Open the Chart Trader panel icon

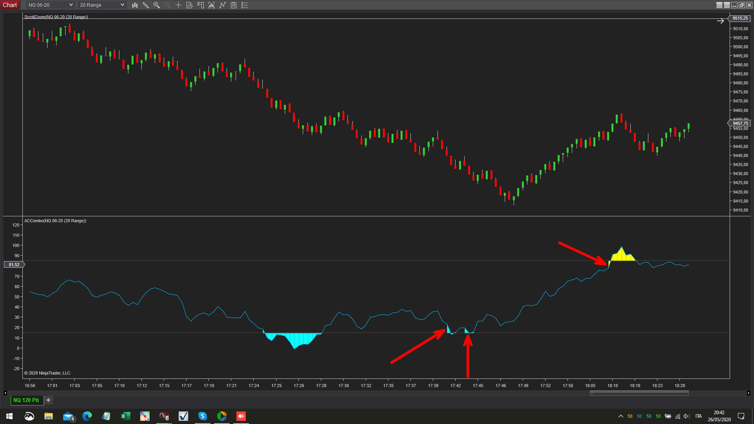point(200,5)
